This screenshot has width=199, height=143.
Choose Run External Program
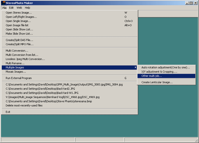tap(70, 78)
